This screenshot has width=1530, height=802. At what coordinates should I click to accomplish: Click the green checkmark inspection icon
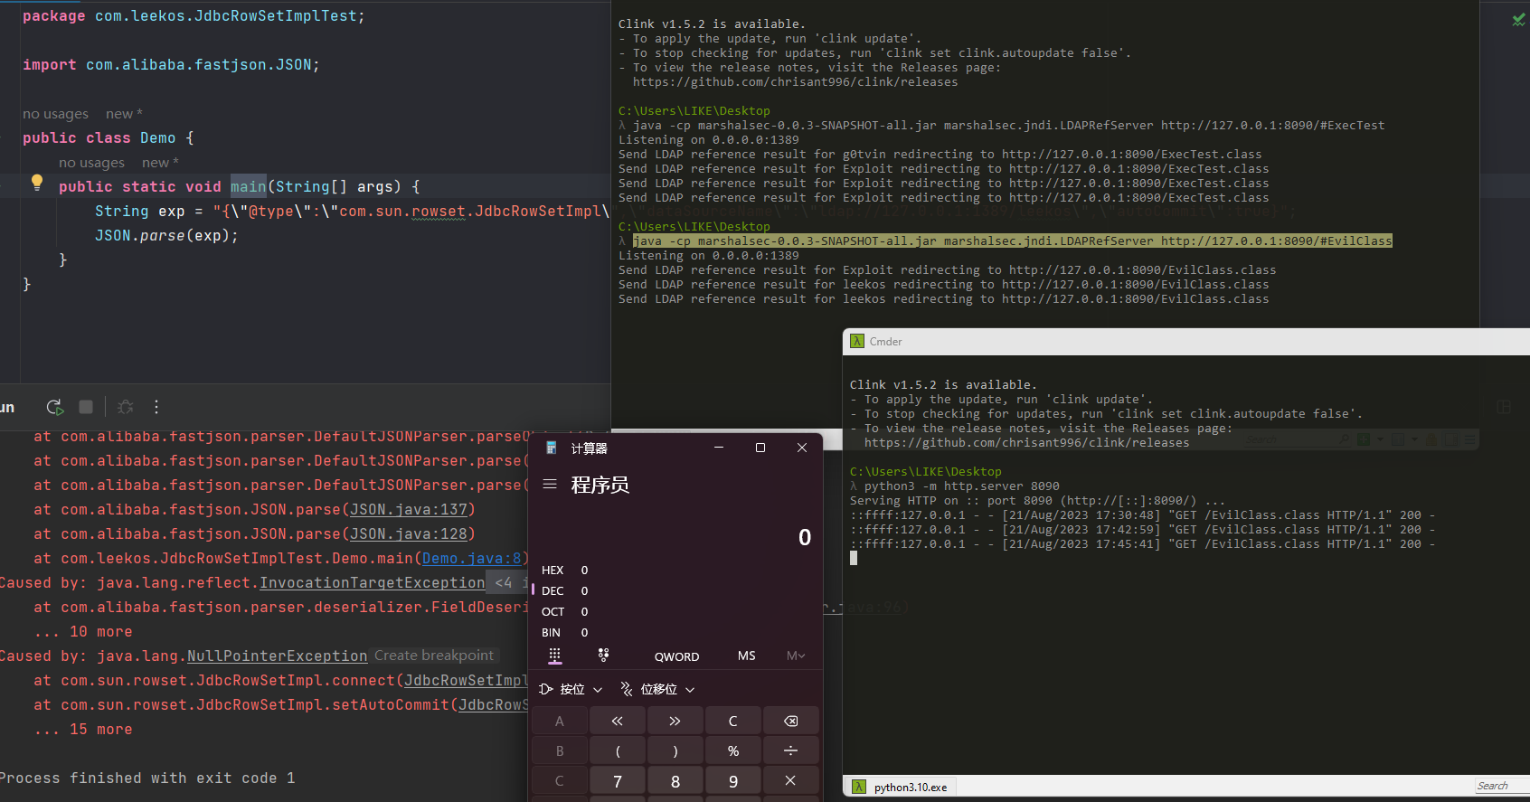pyautogui.click(x=1518, y=19)
